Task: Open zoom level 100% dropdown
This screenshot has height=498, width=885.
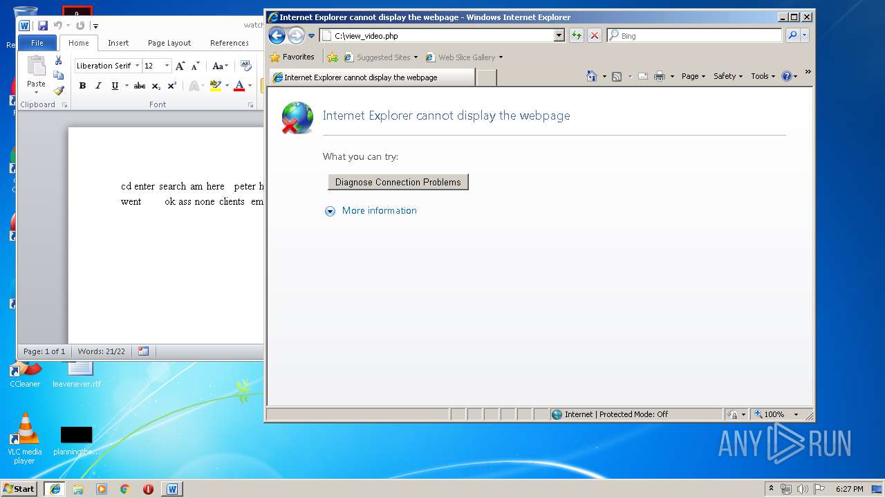Action: pos(796,414)
